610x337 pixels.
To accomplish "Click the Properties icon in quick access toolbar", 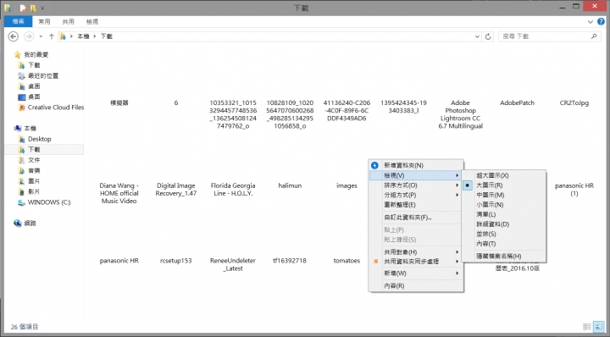I will tap(24, 8).
